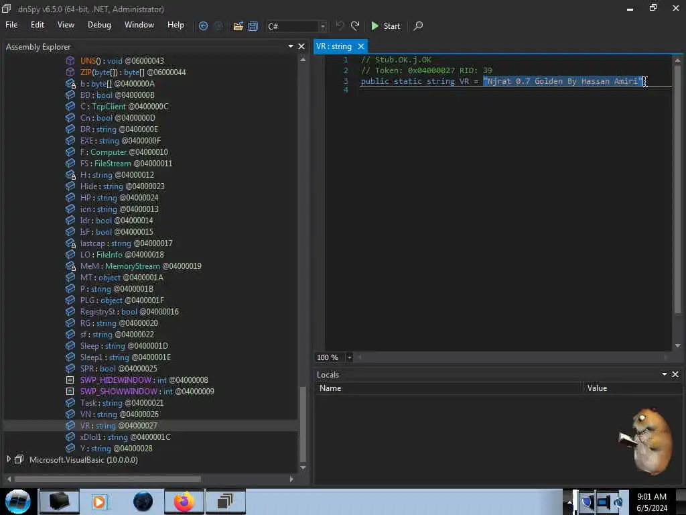Click the field icon beside F : Computer

[x=70, y=152]
